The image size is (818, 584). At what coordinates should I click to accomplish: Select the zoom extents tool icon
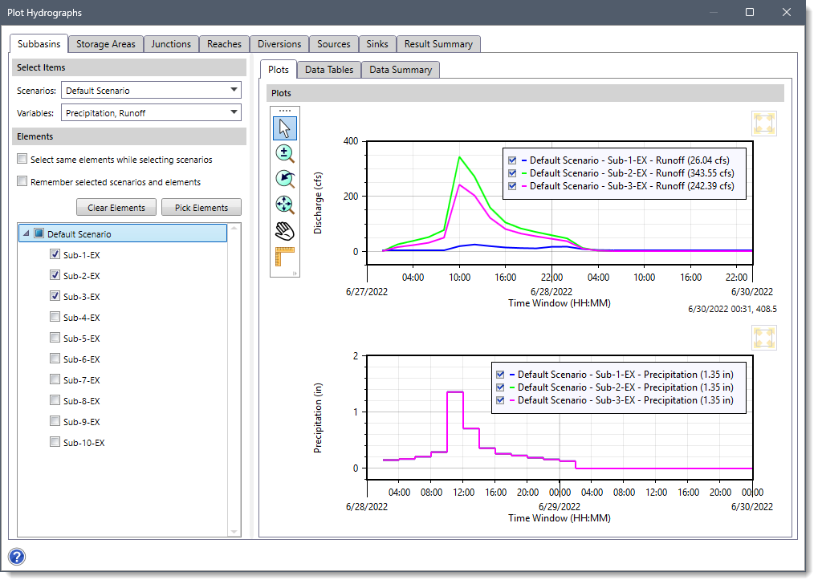click(285, 205)
